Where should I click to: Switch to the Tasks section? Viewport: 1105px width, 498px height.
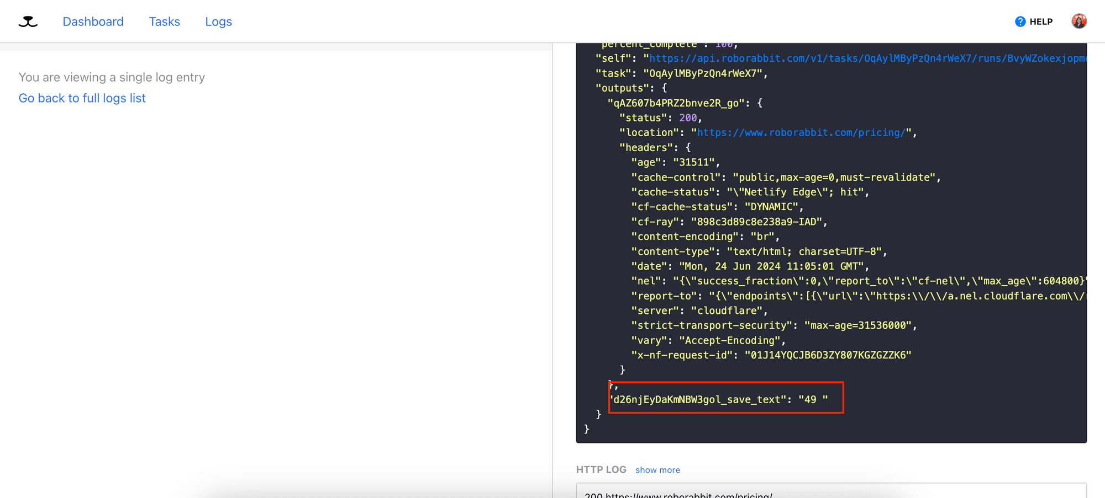(x=164, y=21)
